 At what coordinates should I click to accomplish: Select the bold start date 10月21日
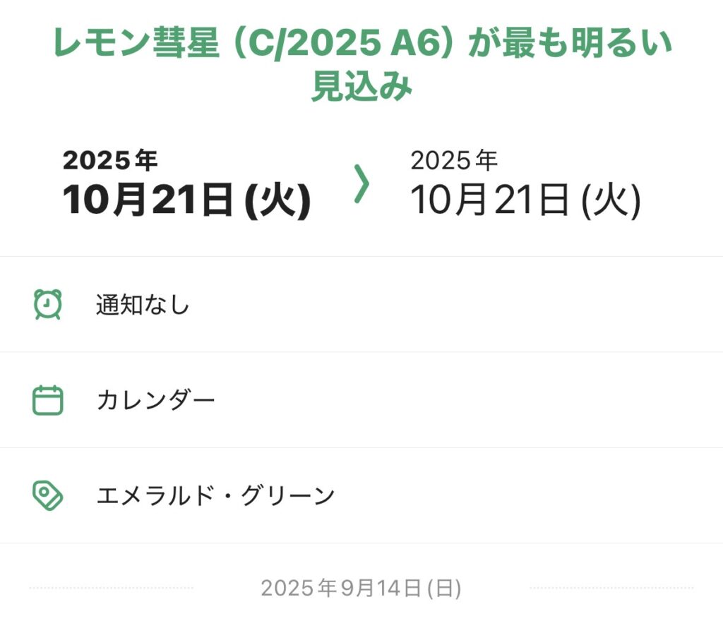click(x=148, y=201)
